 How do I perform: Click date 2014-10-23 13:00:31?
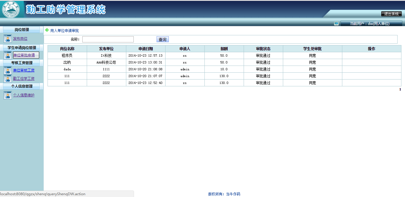coord(146,62)
